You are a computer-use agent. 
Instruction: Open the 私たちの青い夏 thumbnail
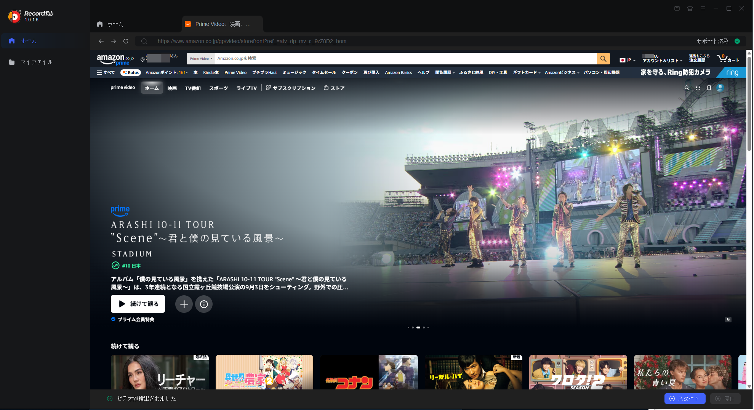point(683,372)
